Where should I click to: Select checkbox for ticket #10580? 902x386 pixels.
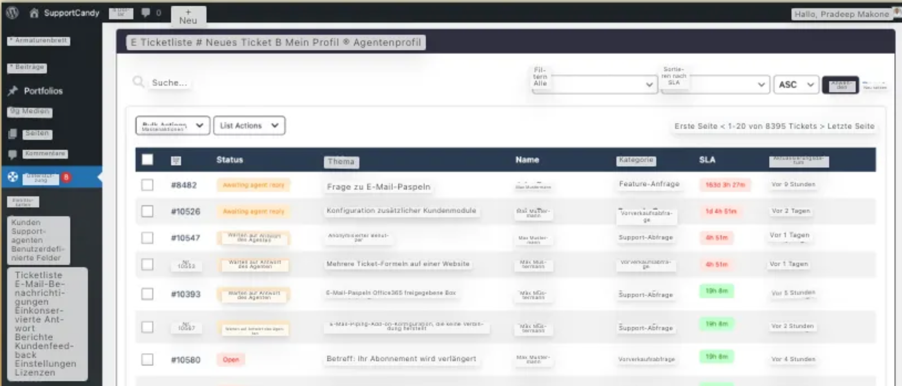pyautogui.click(x=147, y=360)
